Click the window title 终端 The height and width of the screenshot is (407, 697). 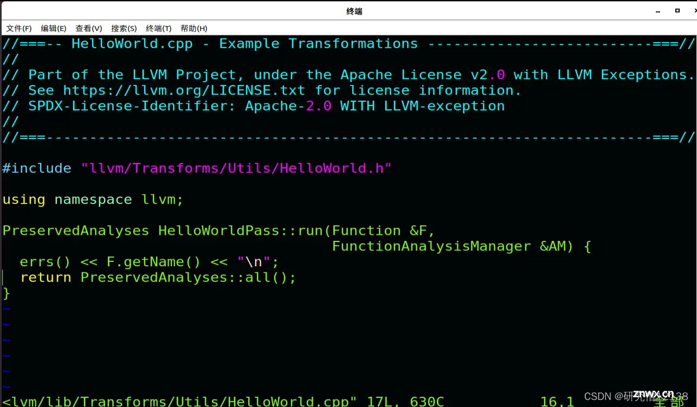[354, 11]
